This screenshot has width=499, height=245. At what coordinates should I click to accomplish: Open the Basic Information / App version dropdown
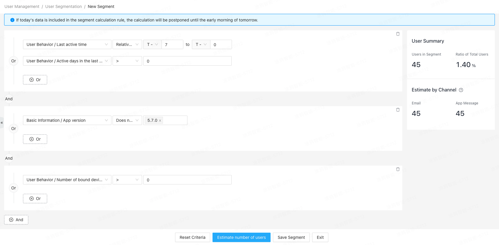pyautogui.click(x=67, y=120)
